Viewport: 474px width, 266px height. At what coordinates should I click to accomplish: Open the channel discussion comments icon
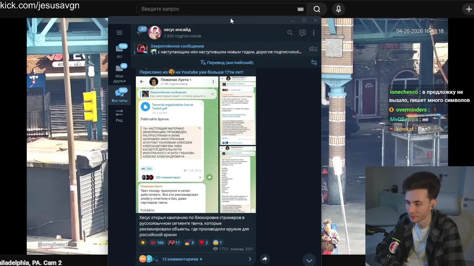click(303, 33)
